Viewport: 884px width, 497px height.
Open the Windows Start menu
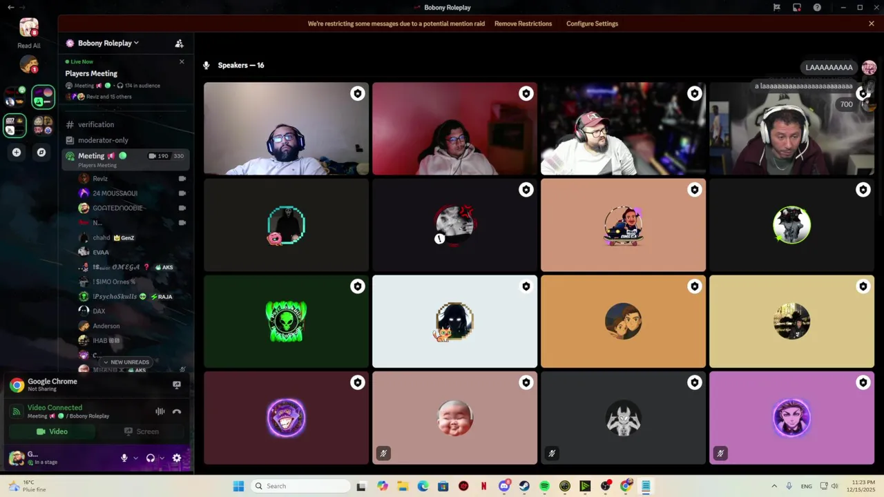(x=238, y=486)
